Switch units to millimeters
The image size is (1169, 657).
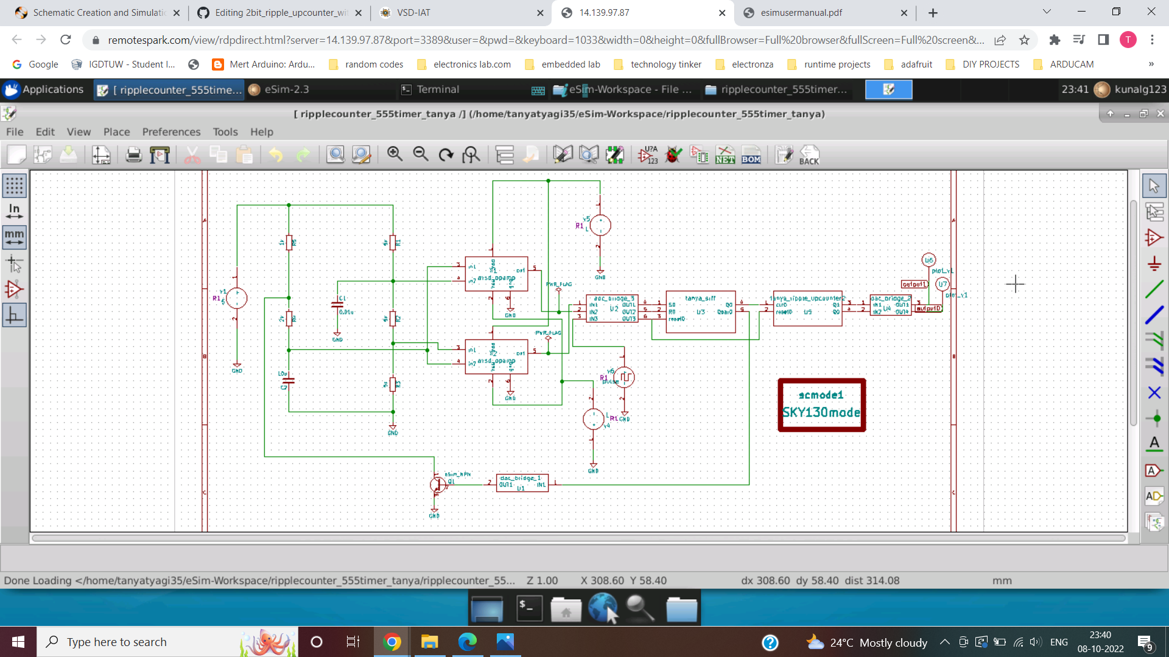[14, 237]
